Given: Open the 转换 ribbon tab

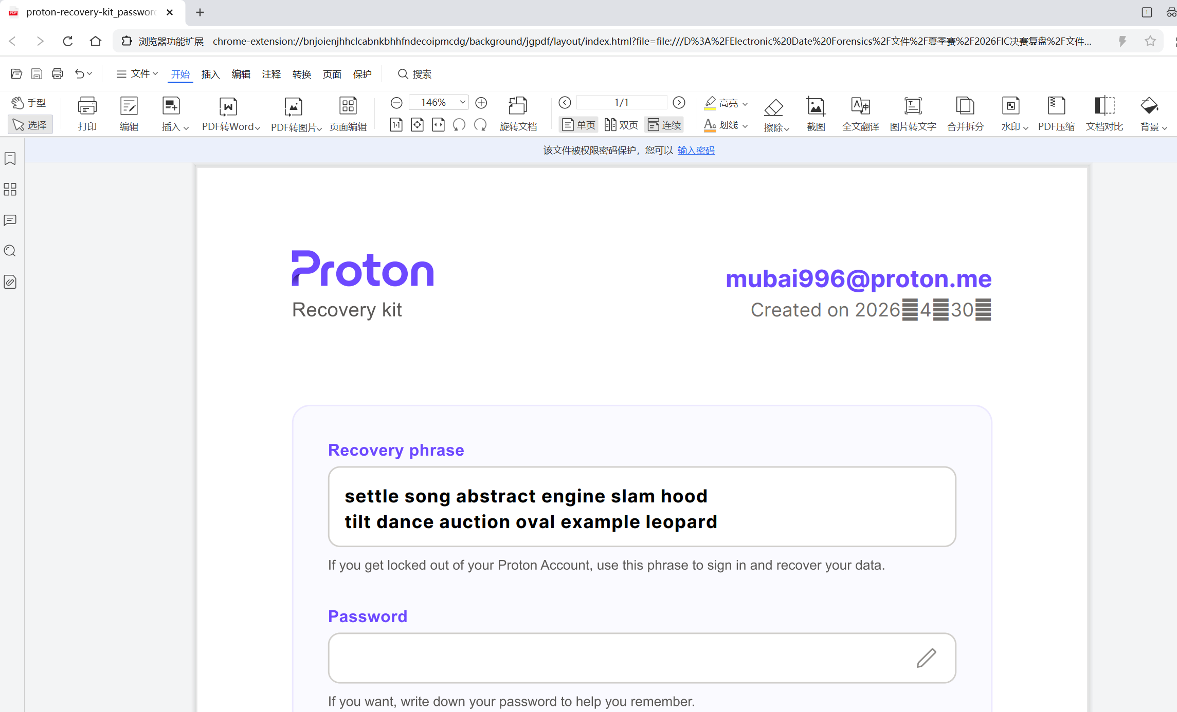Looking at the screenshot, I should pyautogui.click(x=302, y=74).
